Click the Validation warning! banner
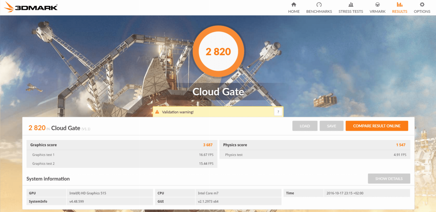Image resolution: width=436 pixels, height=212 pixels. (218, 112)
